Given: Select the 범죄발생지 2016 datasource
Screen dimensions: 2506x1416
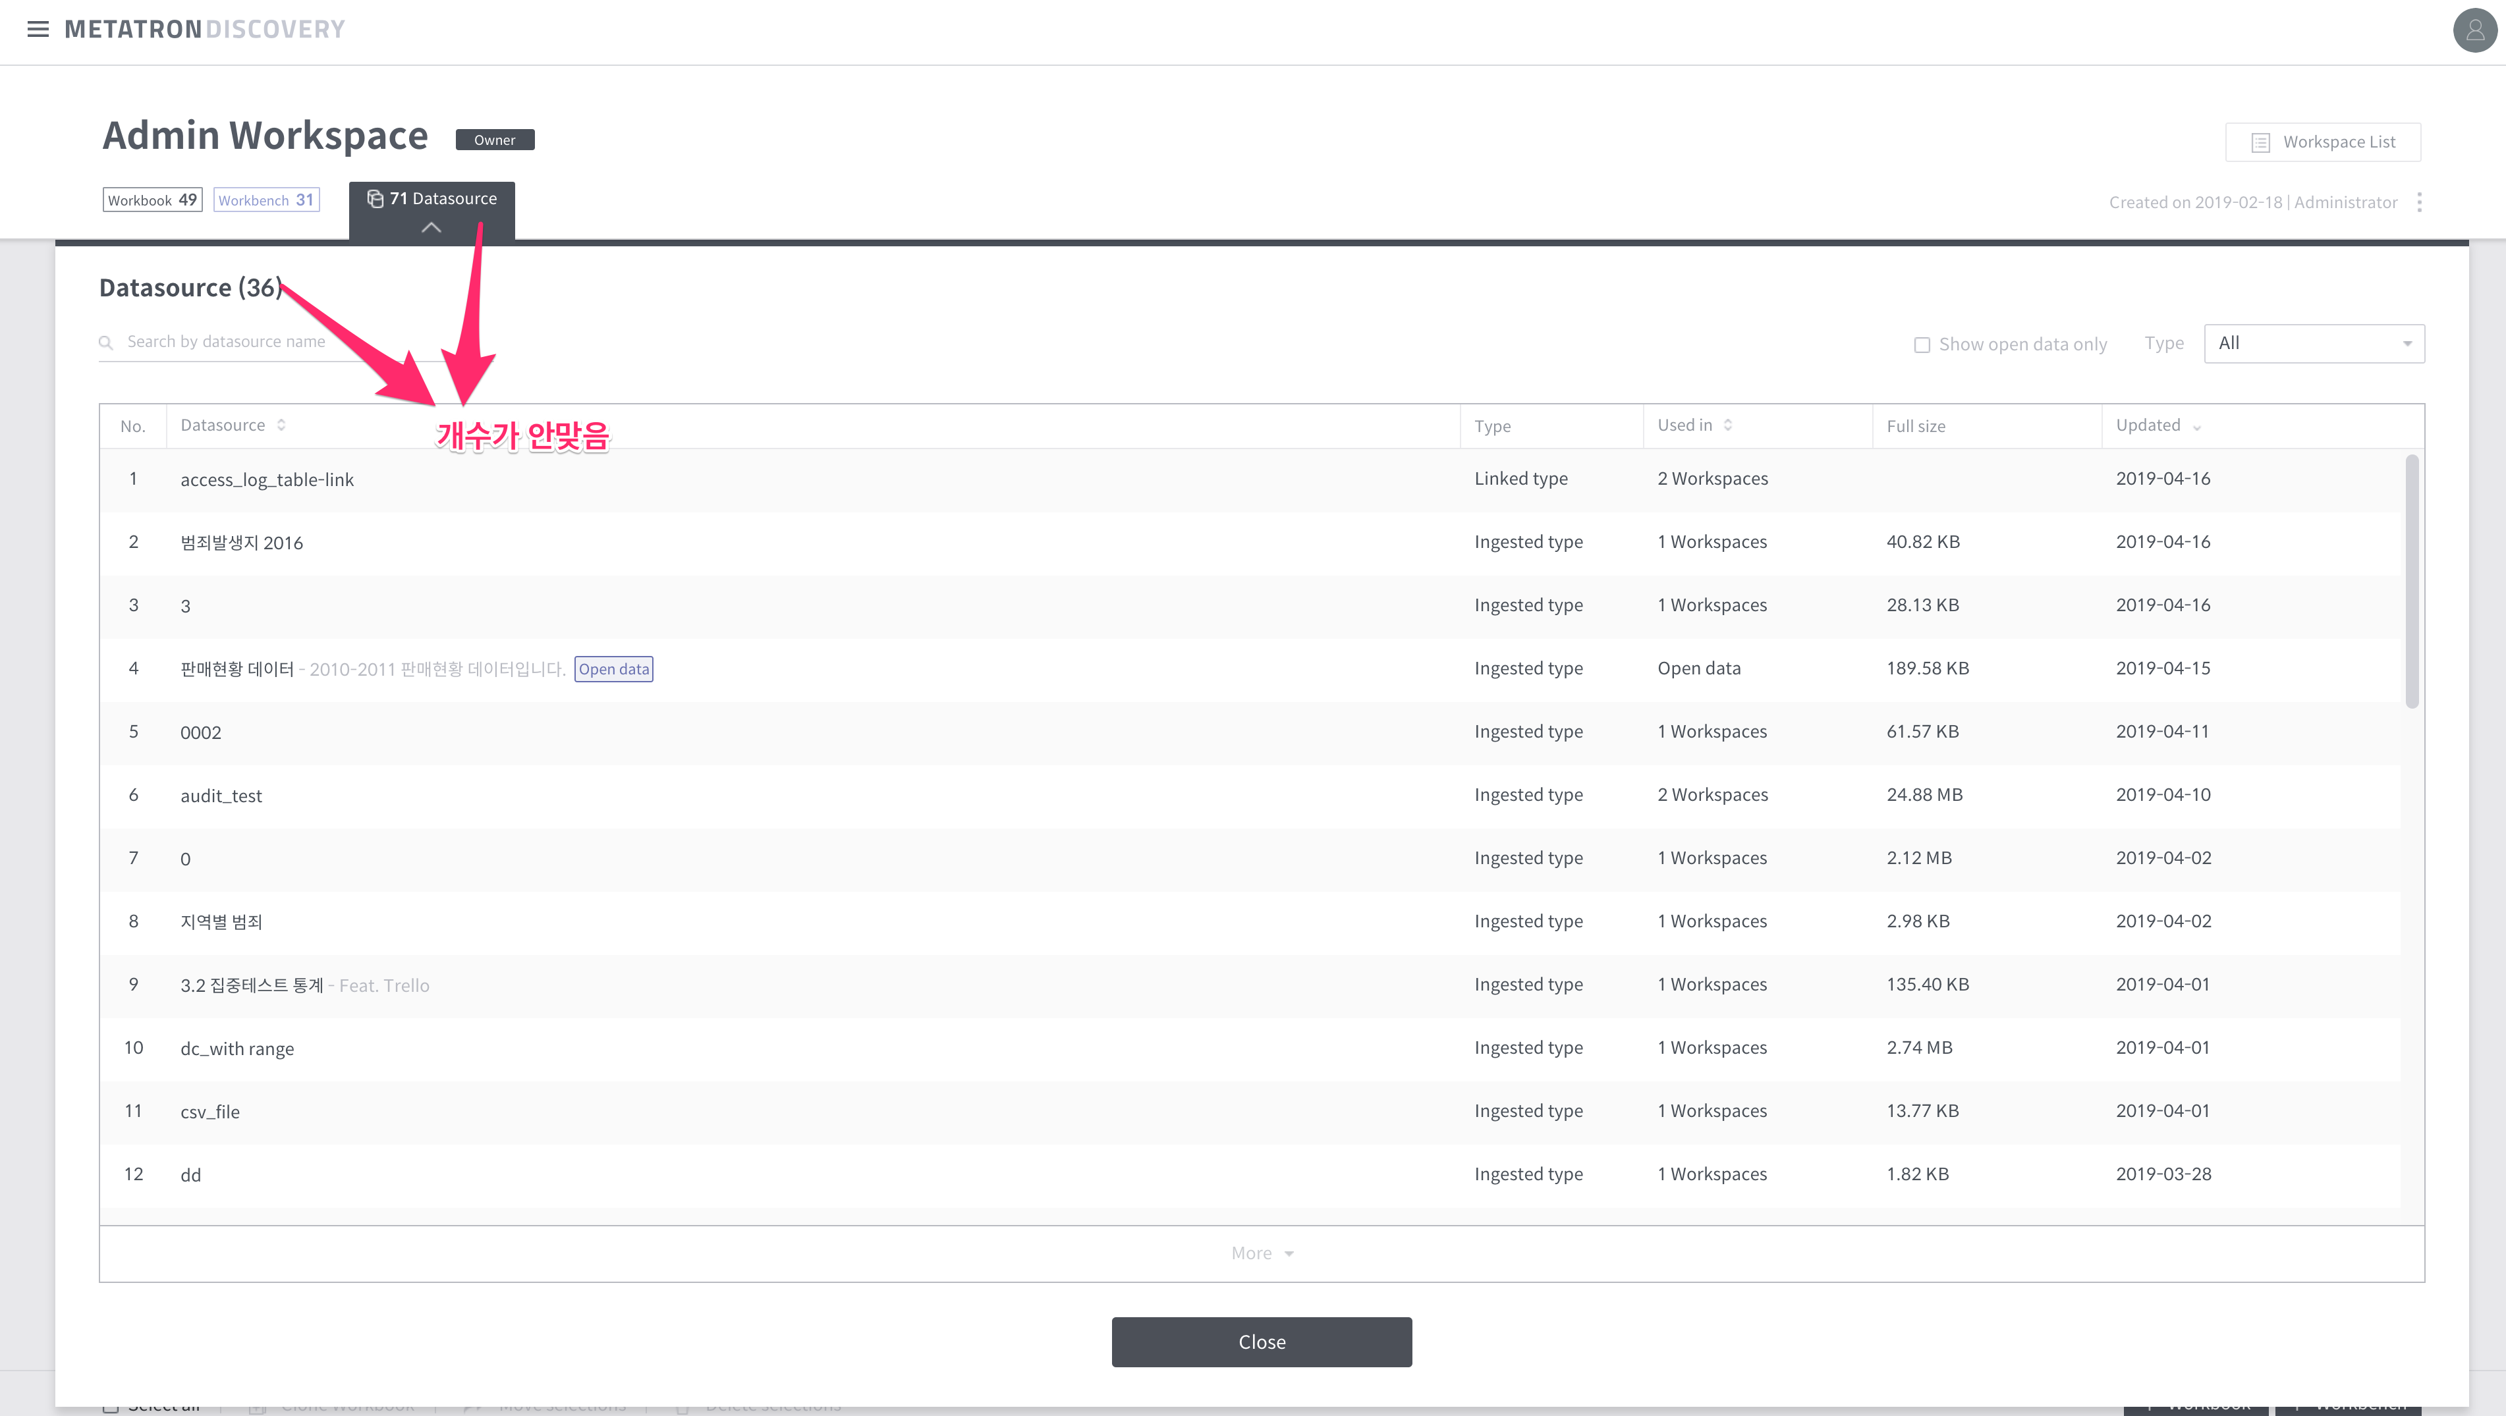Looking at the screenshot, I should click(x=241, y=541).
